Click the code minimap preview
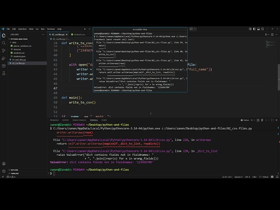The image size is (280, 210). (271, 44)
